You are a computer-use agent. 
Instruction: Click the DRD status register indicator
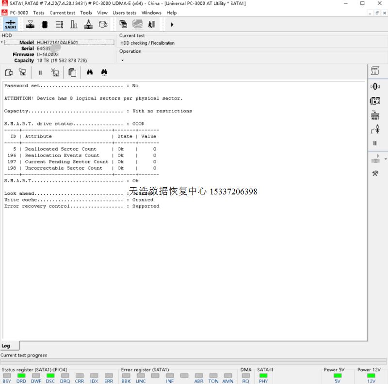[21, 376]
